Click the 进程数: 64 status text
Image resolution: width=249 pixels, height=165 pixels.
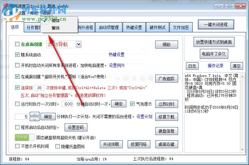(19, 159)
